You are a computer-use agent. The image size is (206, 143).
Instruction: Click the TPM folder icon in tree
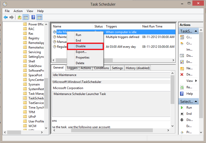[25, 112]
